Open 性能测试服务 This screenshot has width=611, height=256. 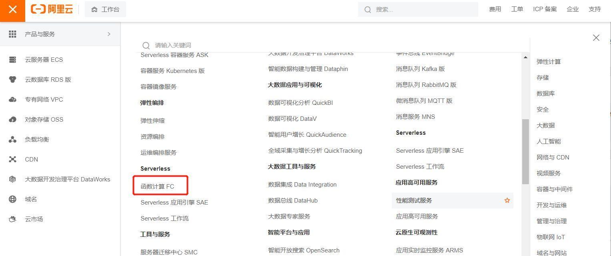[x=414, y=201]
